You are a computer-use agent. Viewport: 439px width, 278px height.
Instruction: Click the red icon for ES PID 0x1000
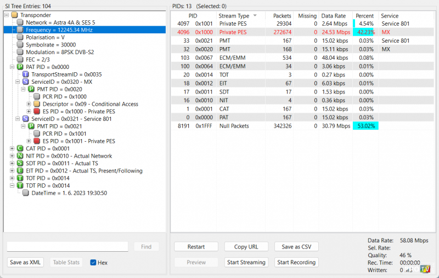(37, 111)
